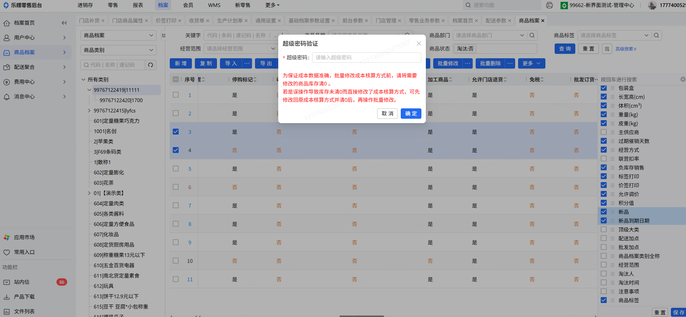The image size is (686, 317).
Task: Focus the 超级密码 input field
Action: pyautogui.click(x=366, y=58)
